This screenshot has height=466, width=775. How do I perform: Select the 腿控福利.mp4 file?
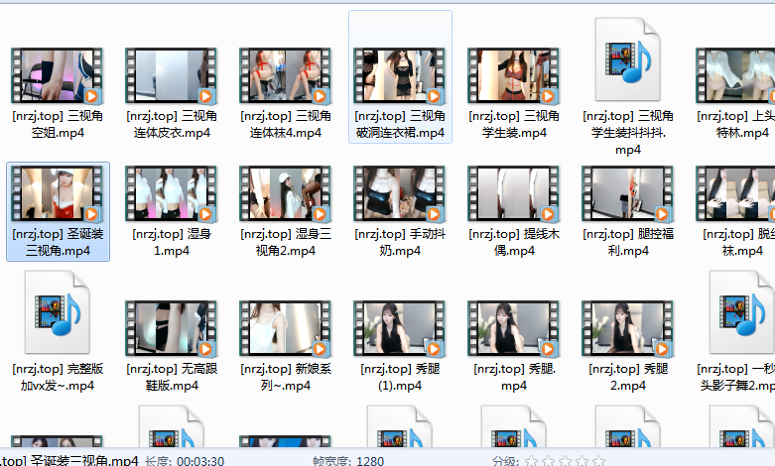coord(627,193)
